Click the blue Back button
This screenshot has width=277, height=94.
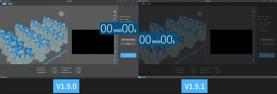[x=128, y=55]
